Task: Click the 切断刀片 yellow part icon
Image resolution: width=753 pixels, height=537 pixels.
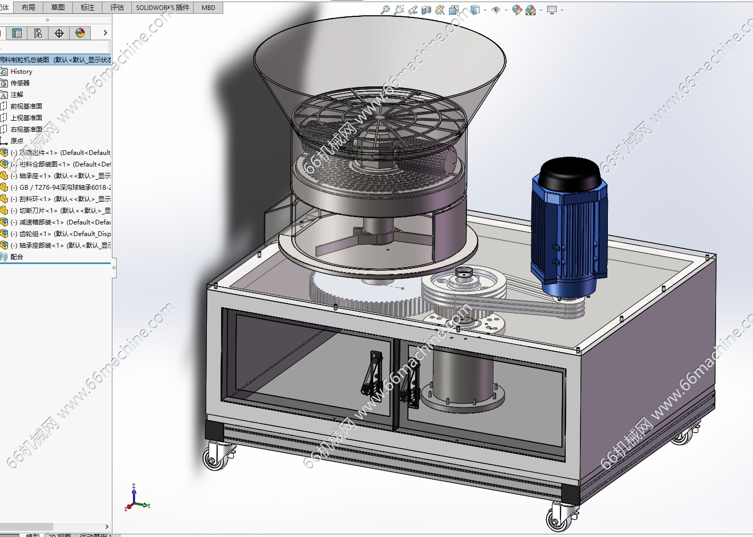Action: 4,211
